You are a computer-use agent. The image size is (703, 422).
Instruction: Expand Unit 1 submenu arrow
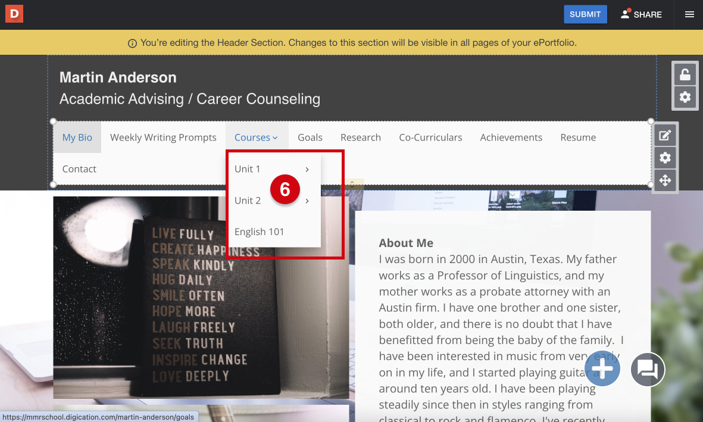click(x=307, y=169)
